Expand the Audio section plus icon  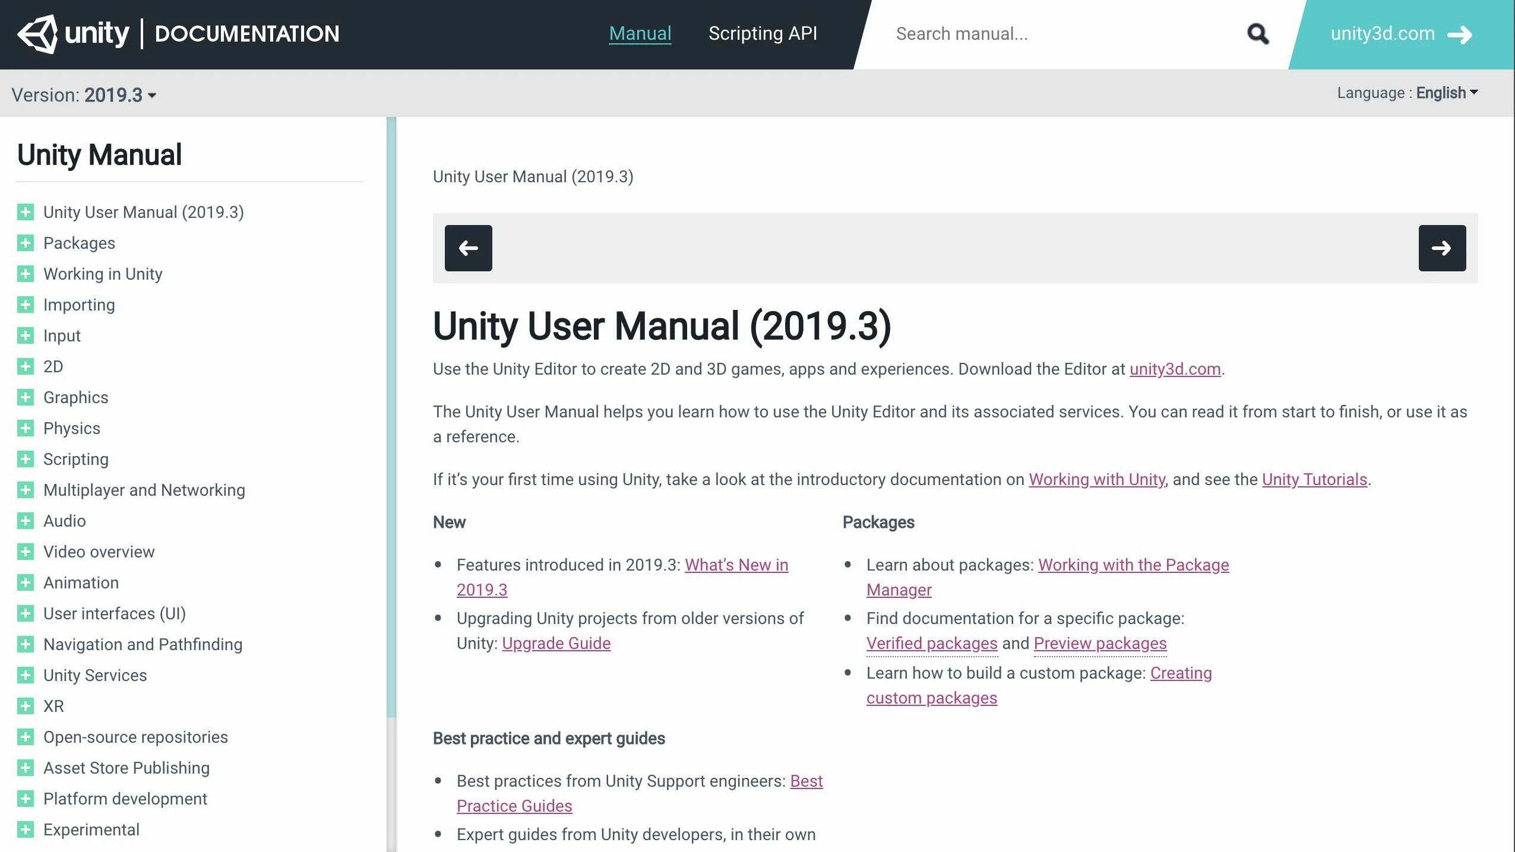point(26,521)
